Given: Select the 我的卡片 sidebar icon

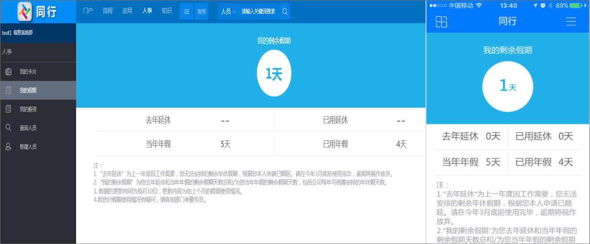Looking at the screenshot, I should tap(8, 72).
